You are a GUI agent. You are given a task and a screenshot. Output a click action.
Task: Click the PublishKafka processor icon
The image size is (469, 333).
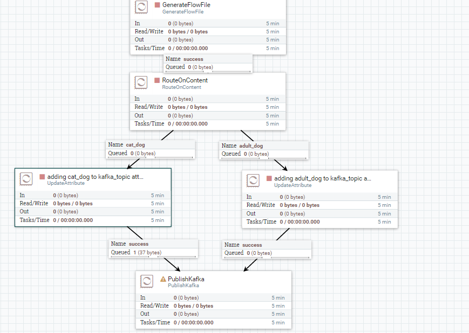[146, 281]
